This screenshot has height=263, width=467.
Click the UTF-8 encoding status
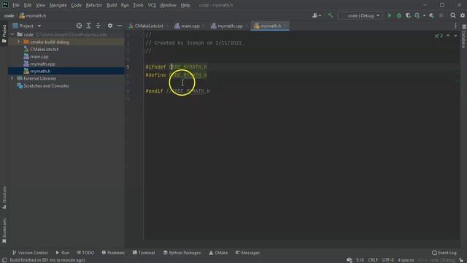[387, 260]
